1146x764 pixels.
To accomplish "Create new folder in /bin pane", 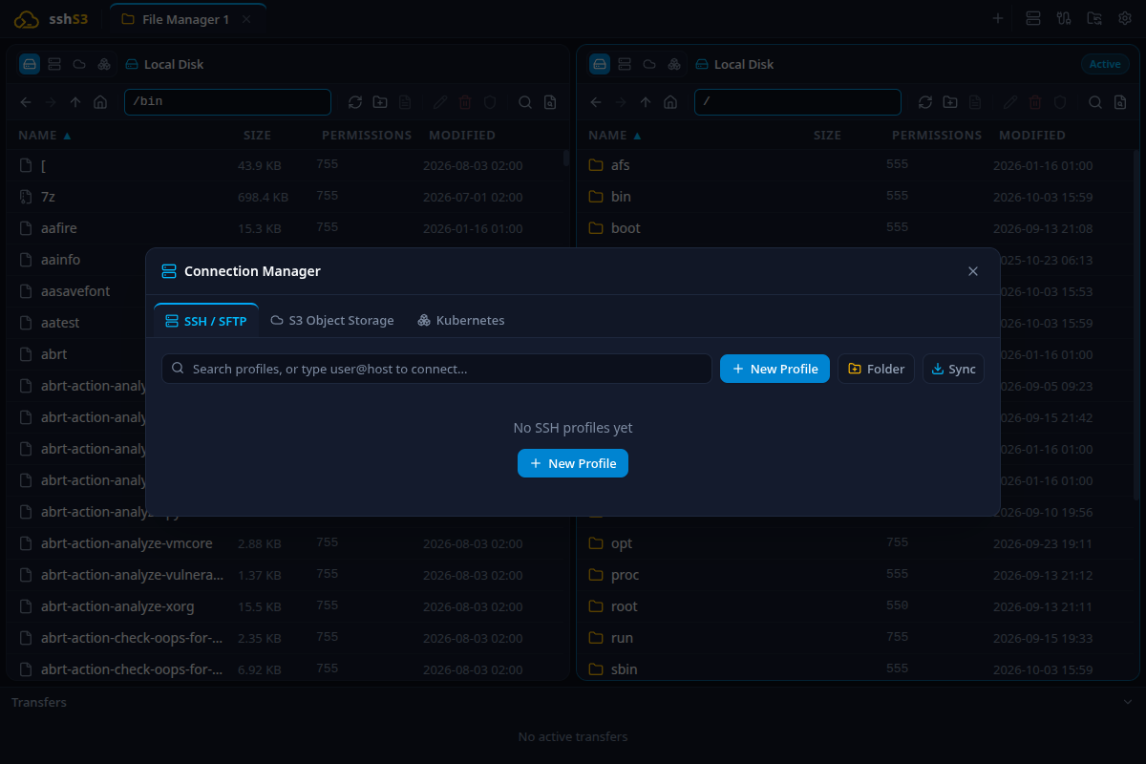I will 380,102.
